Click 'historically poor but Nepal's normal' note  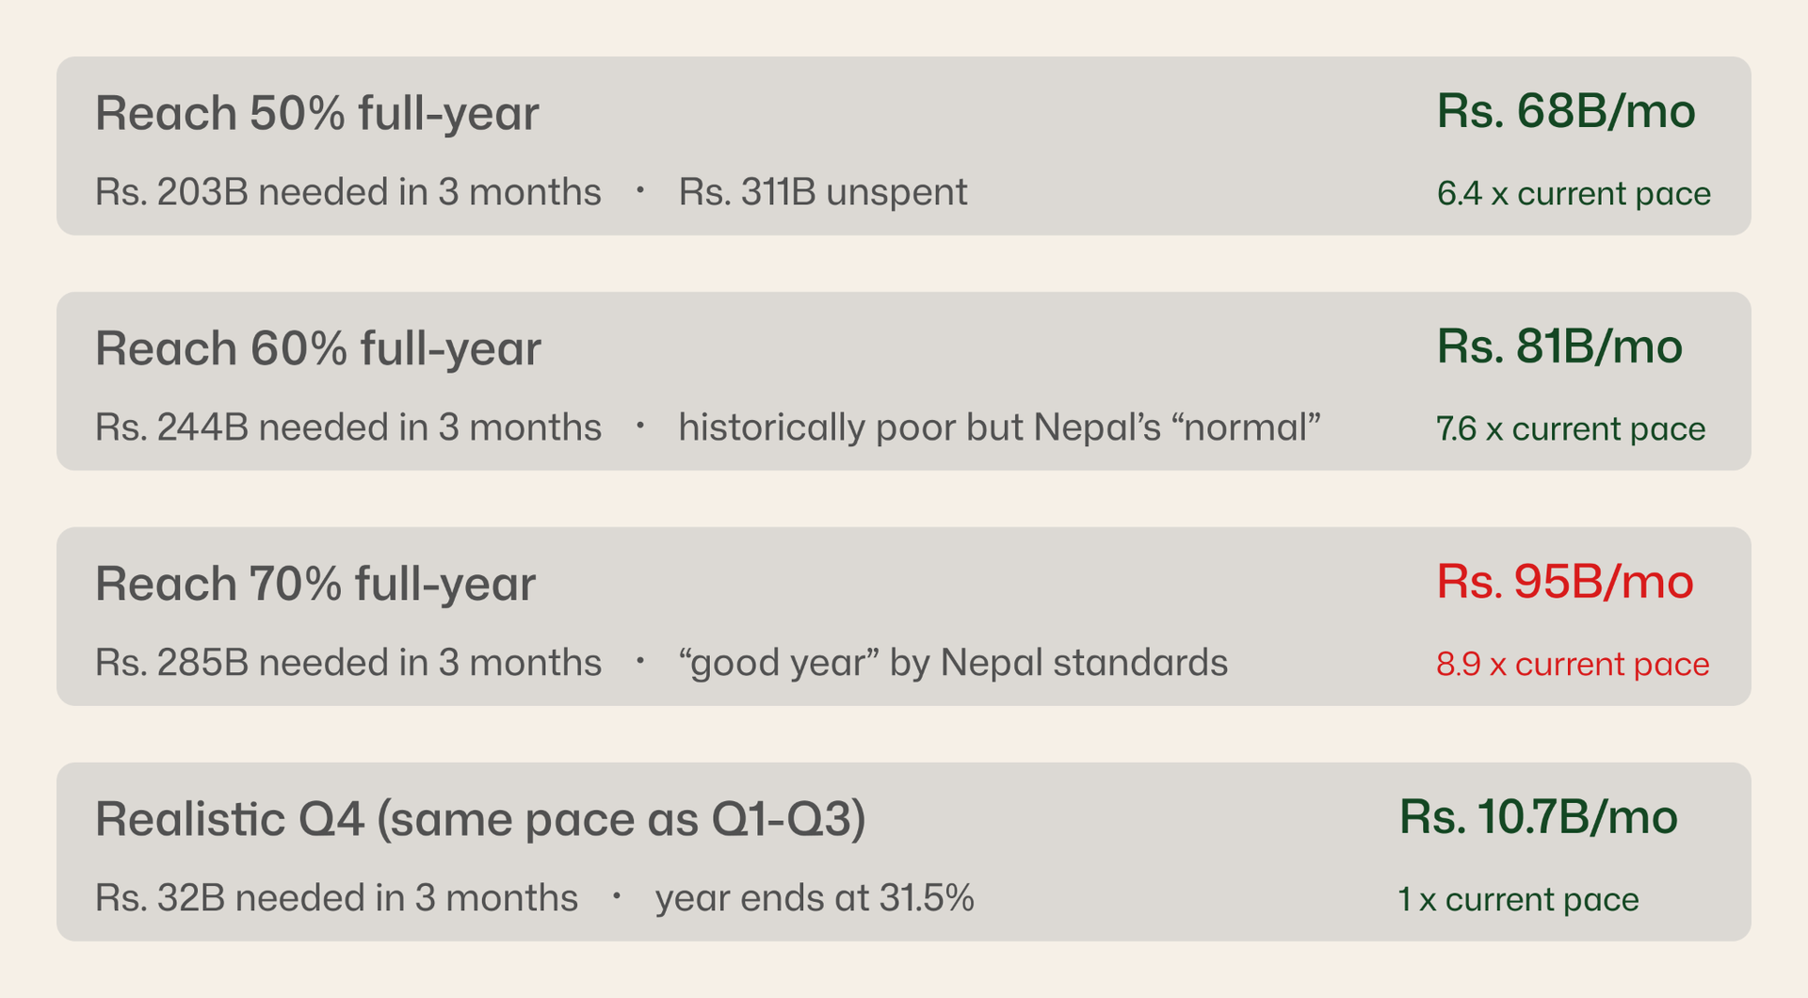999,427
